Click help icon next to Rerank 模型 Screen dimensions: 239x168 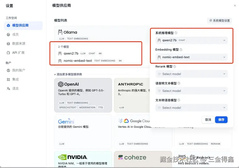tap(175, 66)
